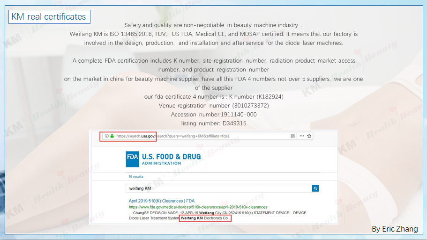427x240 pixels.
Task: Open April 2019 510(K) Clearances result link
Action: click(x=162, y=201)
